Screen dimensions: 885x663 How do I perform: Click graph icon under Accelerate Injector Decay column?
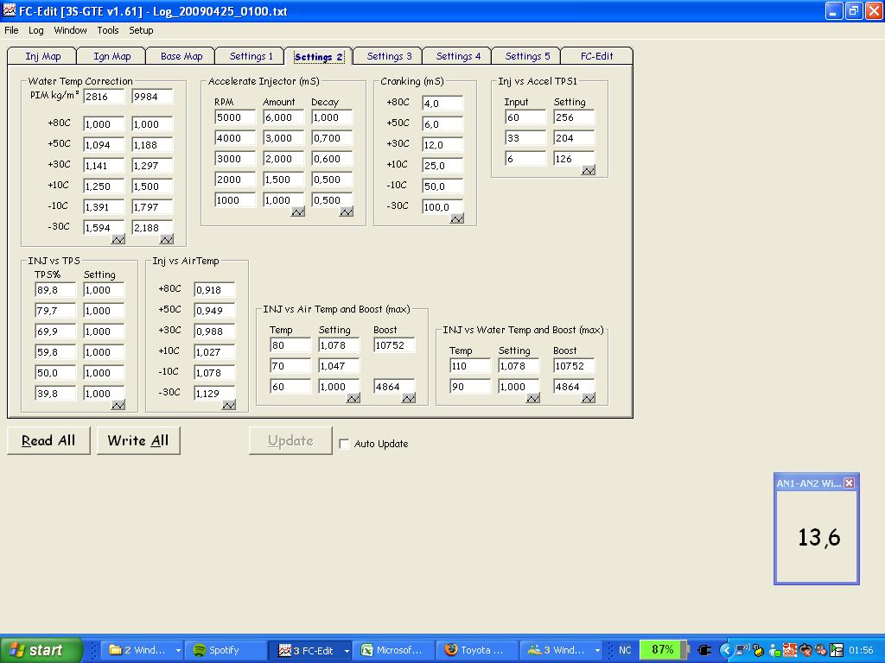[347, 212]
